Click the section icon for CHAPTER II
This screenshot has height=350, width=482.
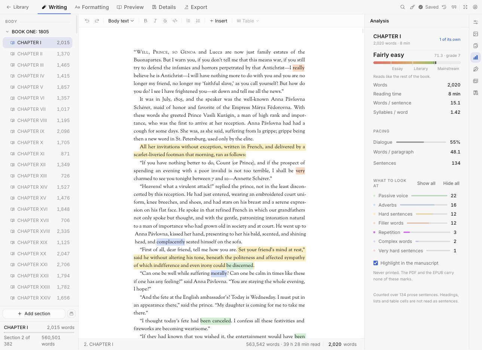click(x=12, y=54)
